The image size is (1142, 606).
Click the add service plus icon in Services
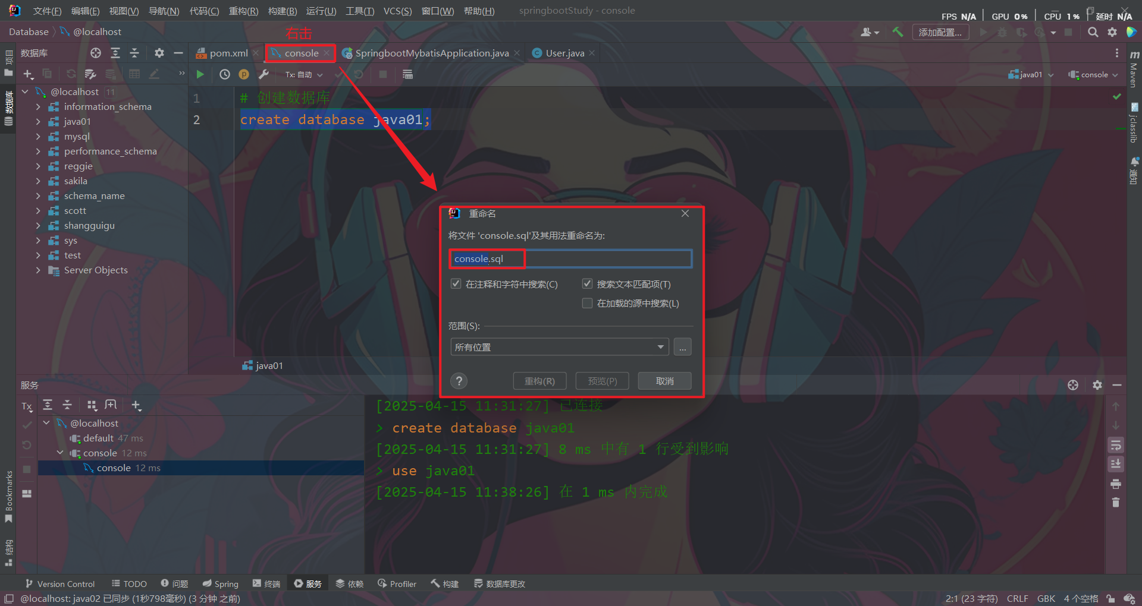coord(136,405)
